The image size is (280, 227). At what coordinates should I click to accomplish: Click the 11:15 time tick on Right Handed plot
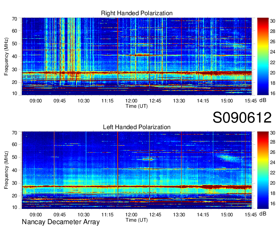click(107, 101)
